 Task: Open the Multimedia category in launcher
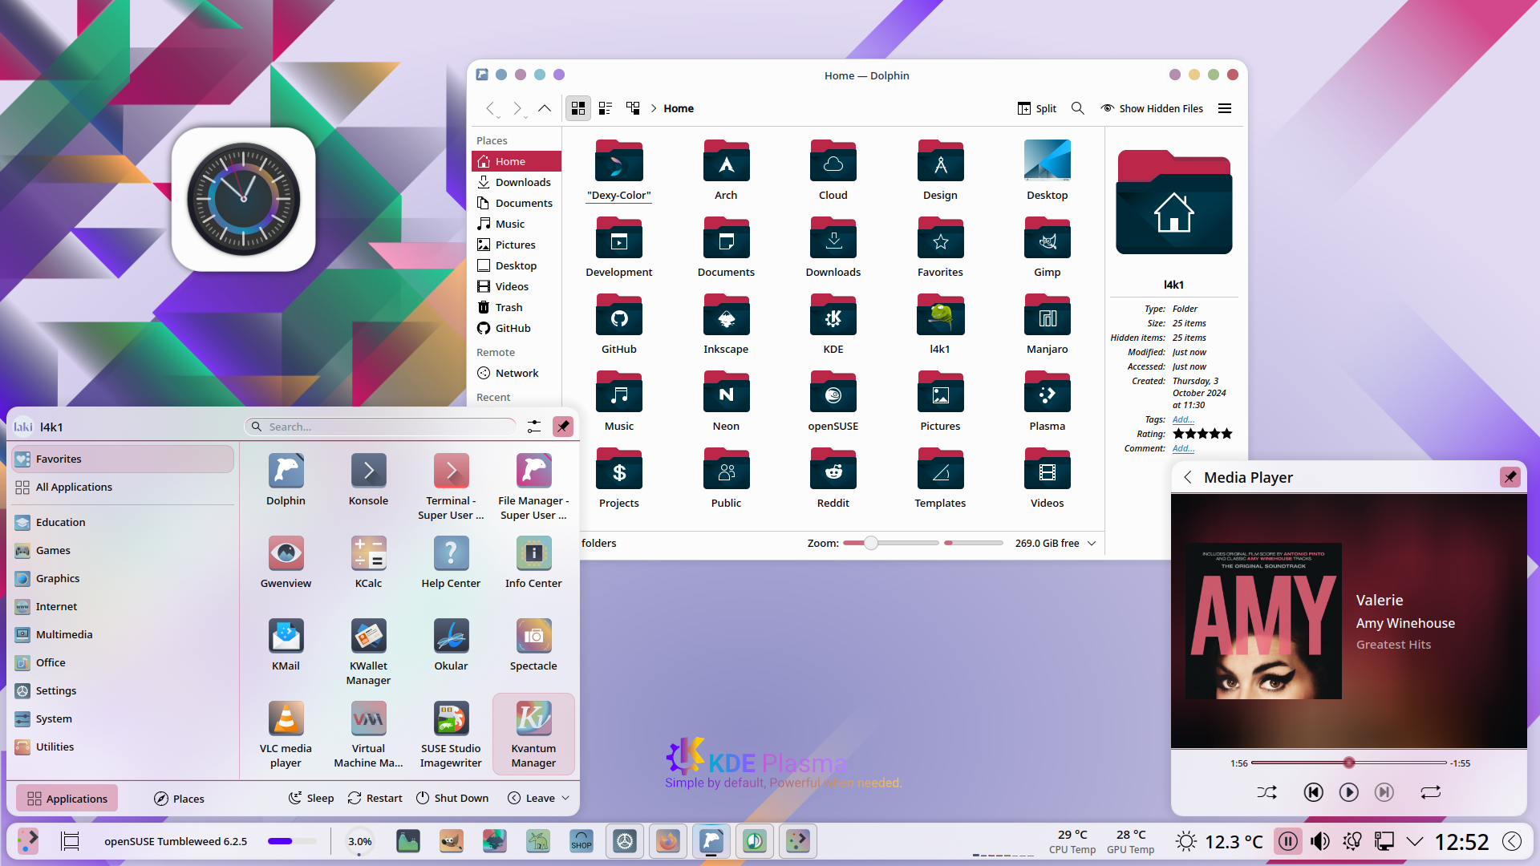(123, 634)
